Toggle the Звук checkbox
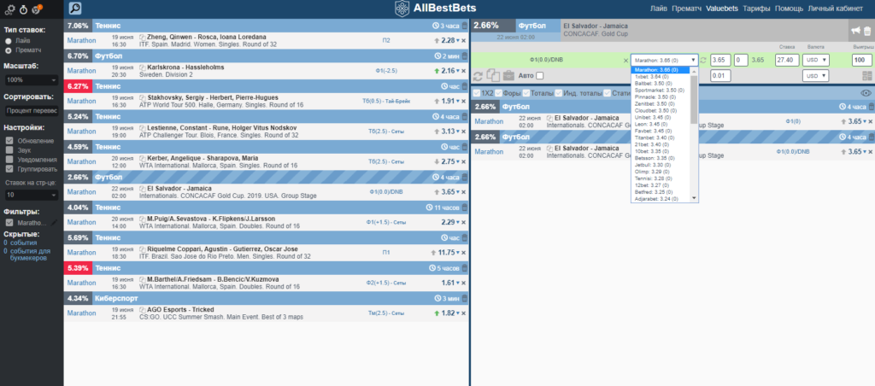The height and width of the screenshot is (386, 875). pos(9,150)
